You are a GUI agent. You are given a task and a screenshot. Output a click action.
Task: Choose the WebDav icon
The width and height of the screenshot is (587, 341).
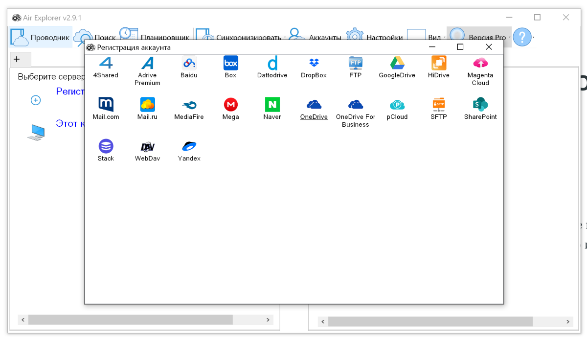(147, 146)
